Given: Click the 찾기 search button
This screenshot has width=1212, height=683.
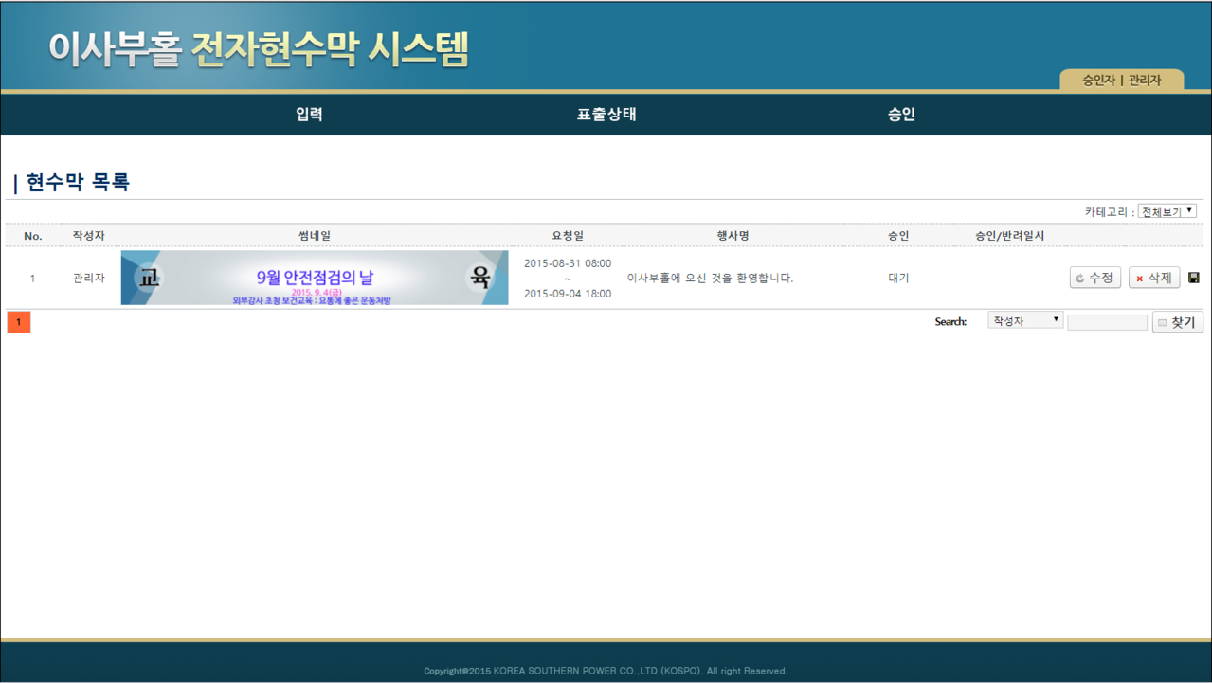Looking at the screenshot, I should tap(1178, 322).
